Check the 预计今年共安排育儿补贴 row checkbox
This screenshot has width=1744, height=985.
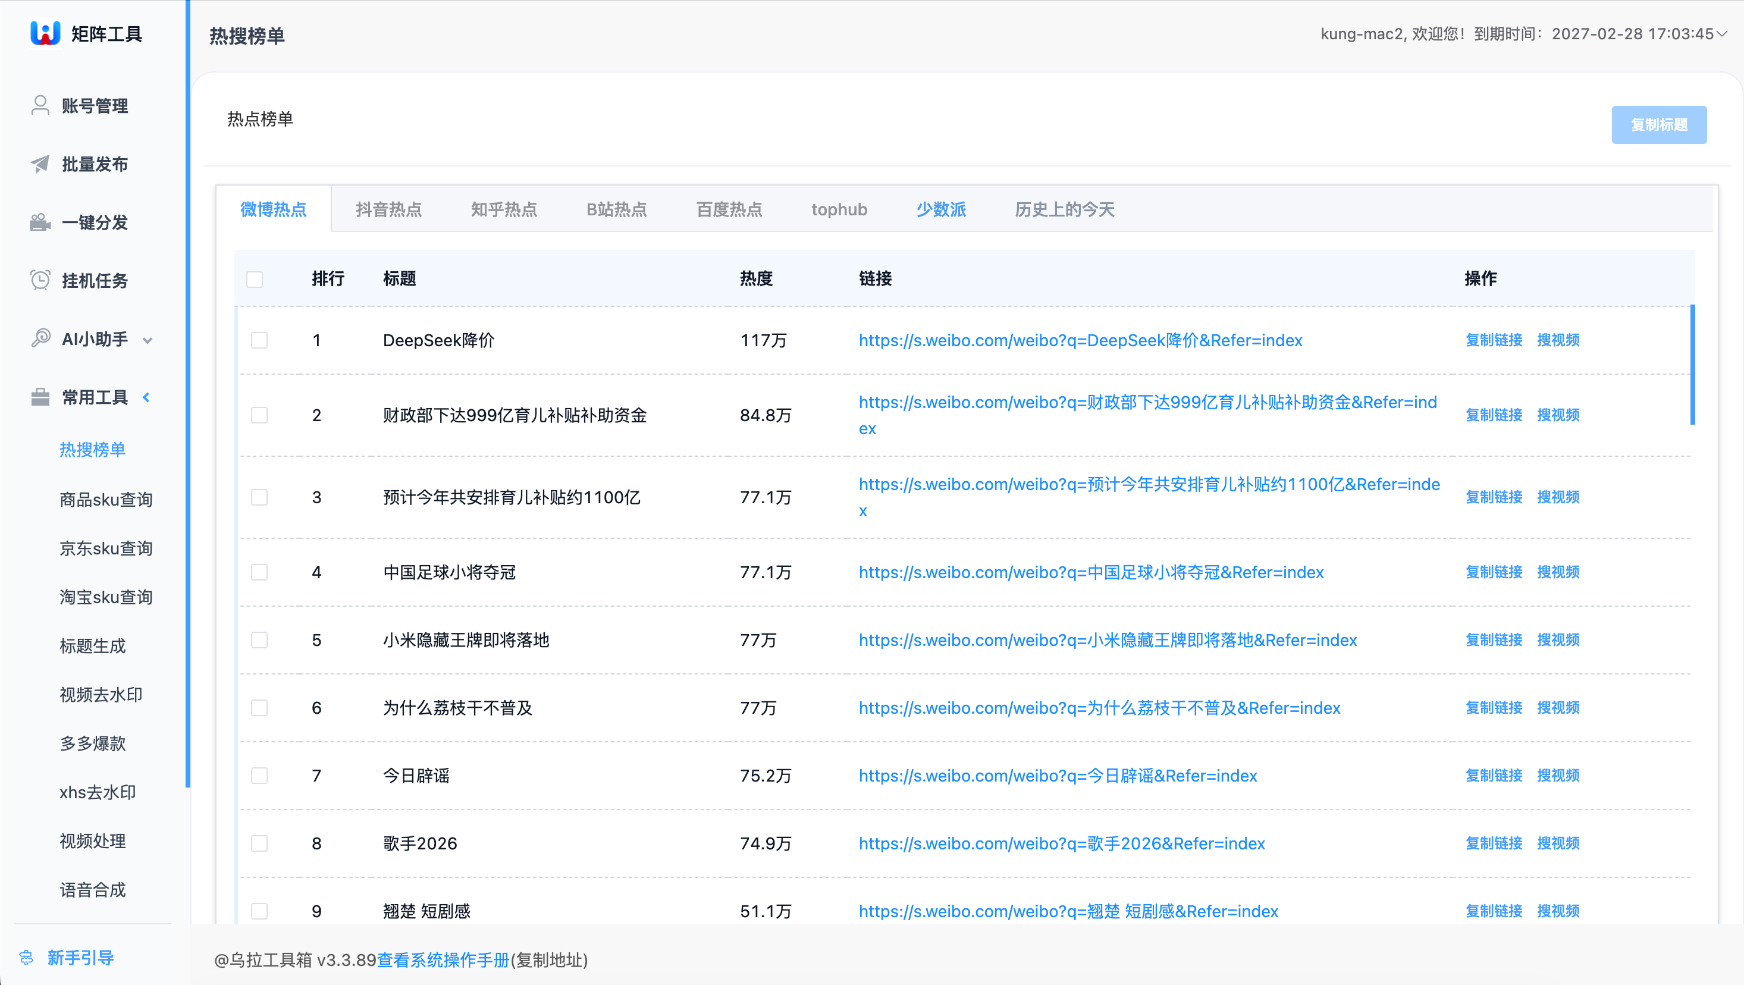(259, 497)
